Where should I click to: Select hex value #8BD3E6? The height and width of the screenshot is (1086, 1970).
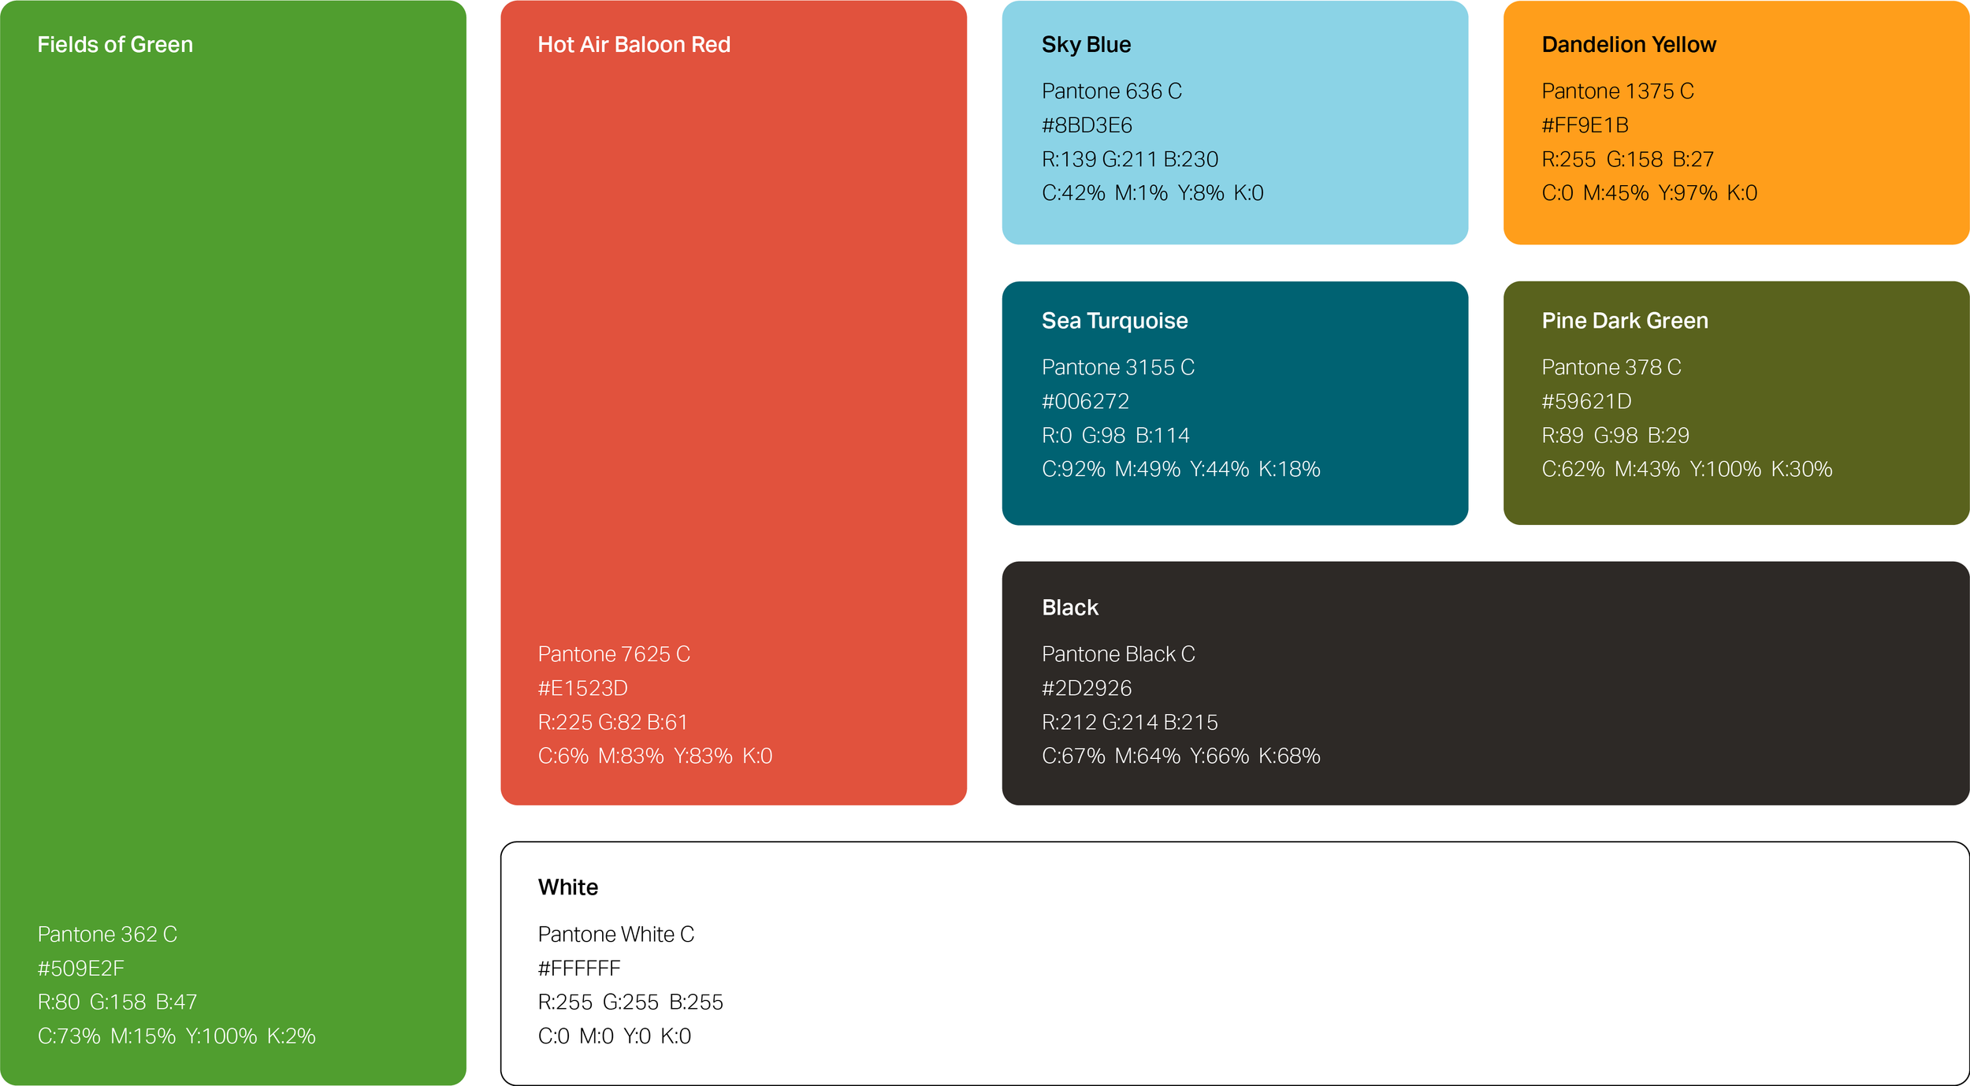click(1087, 125)
